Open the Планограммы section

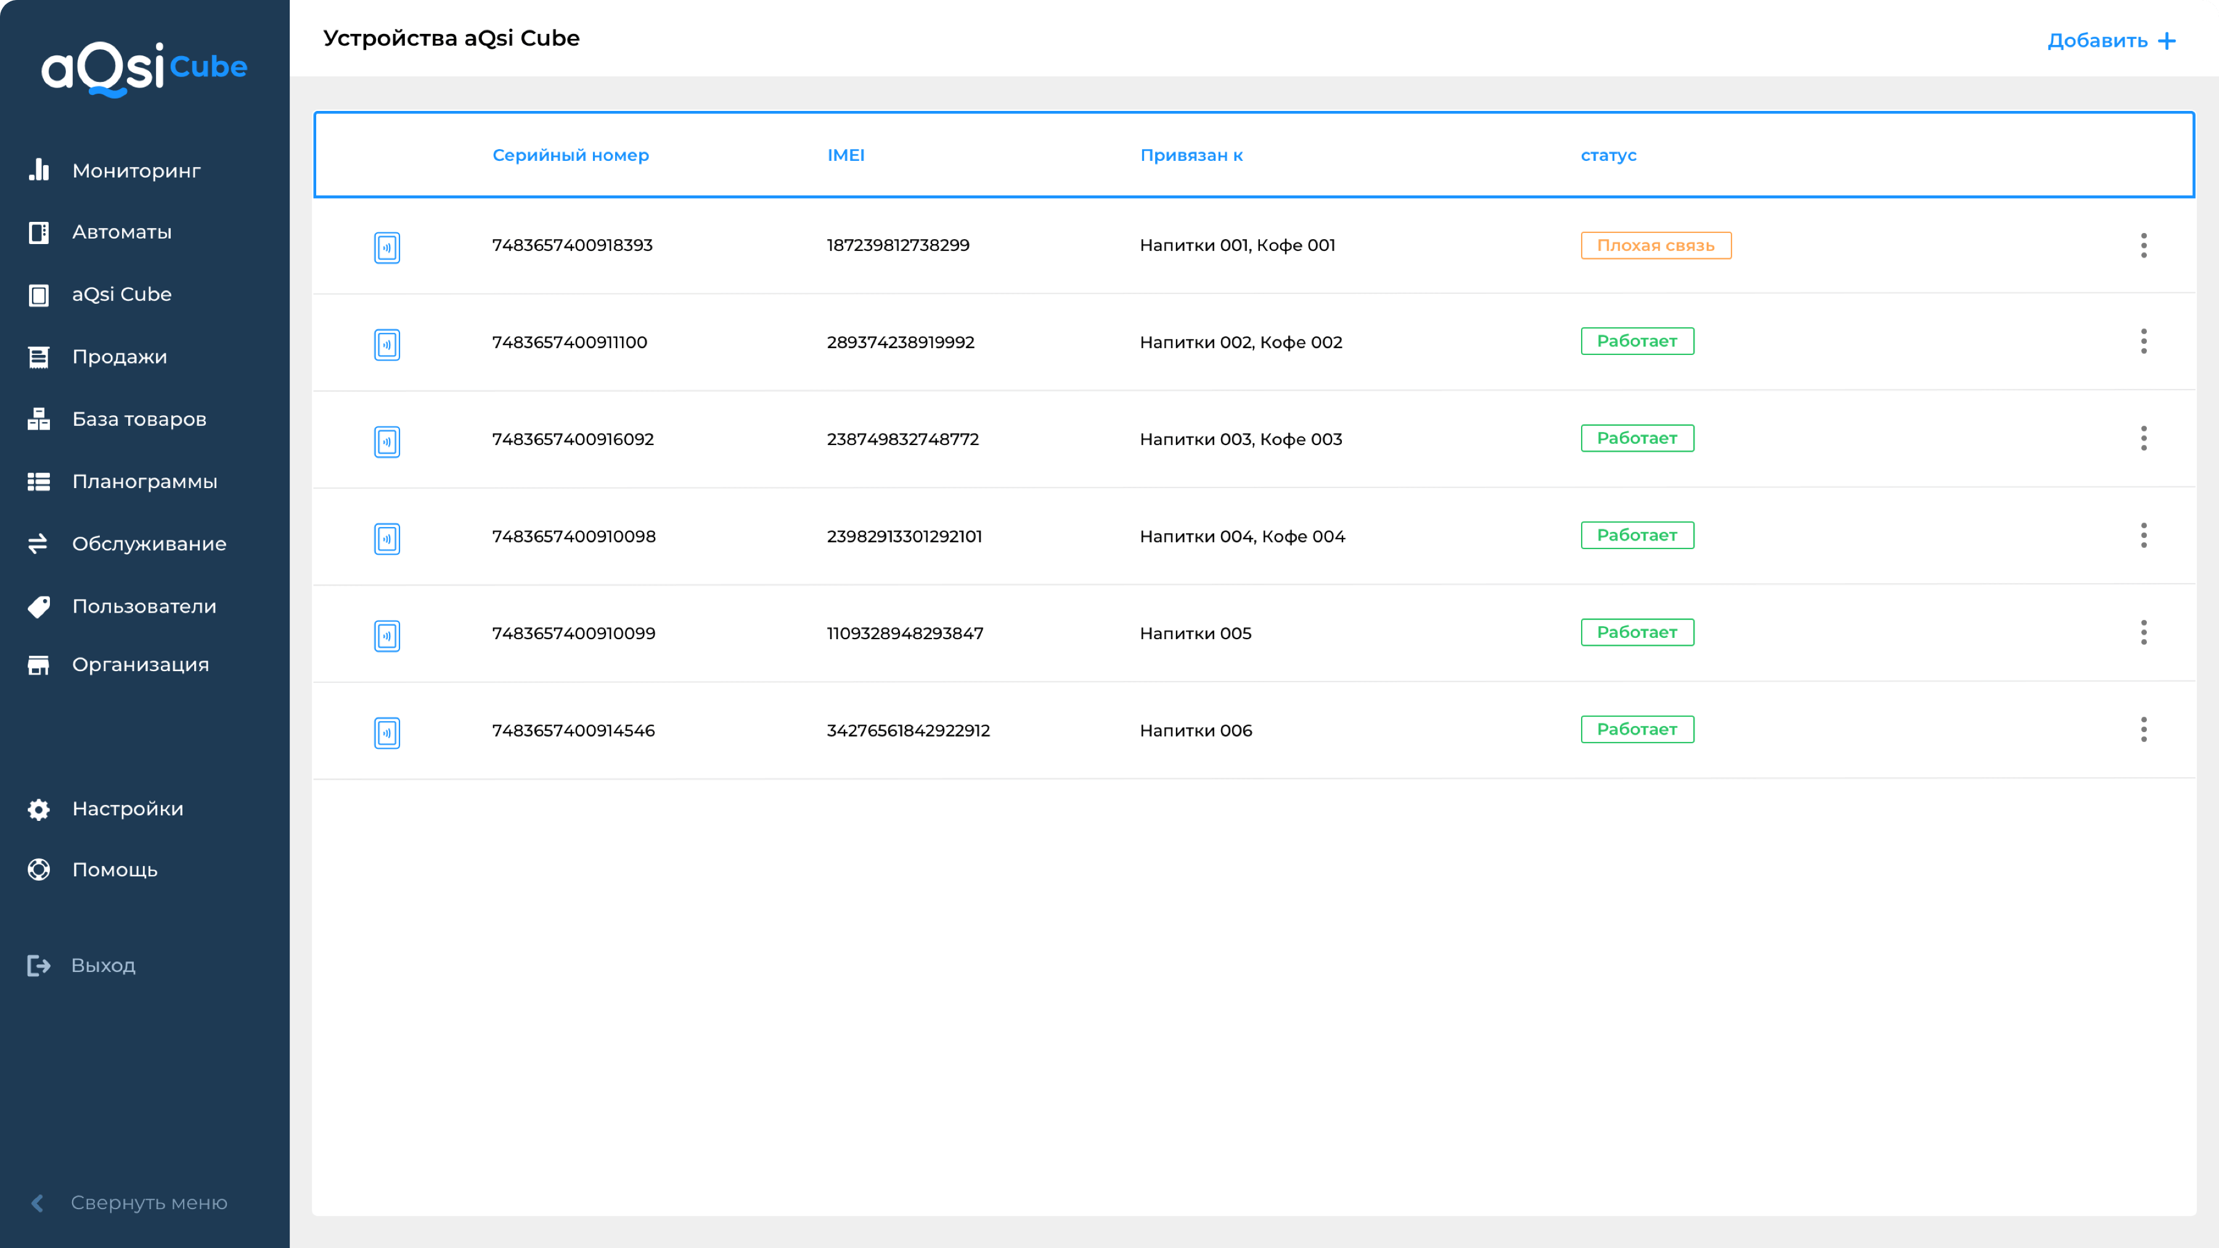tap(145, 483)
